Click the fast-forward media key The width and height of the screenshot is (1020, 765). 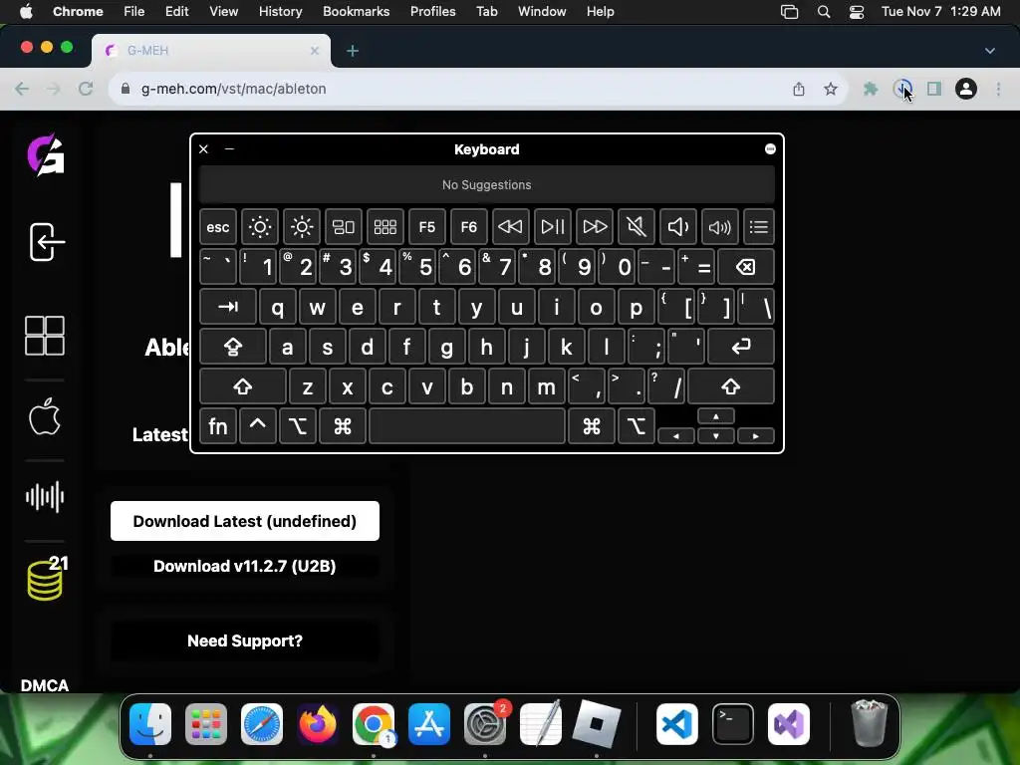[x=594, y=227]
